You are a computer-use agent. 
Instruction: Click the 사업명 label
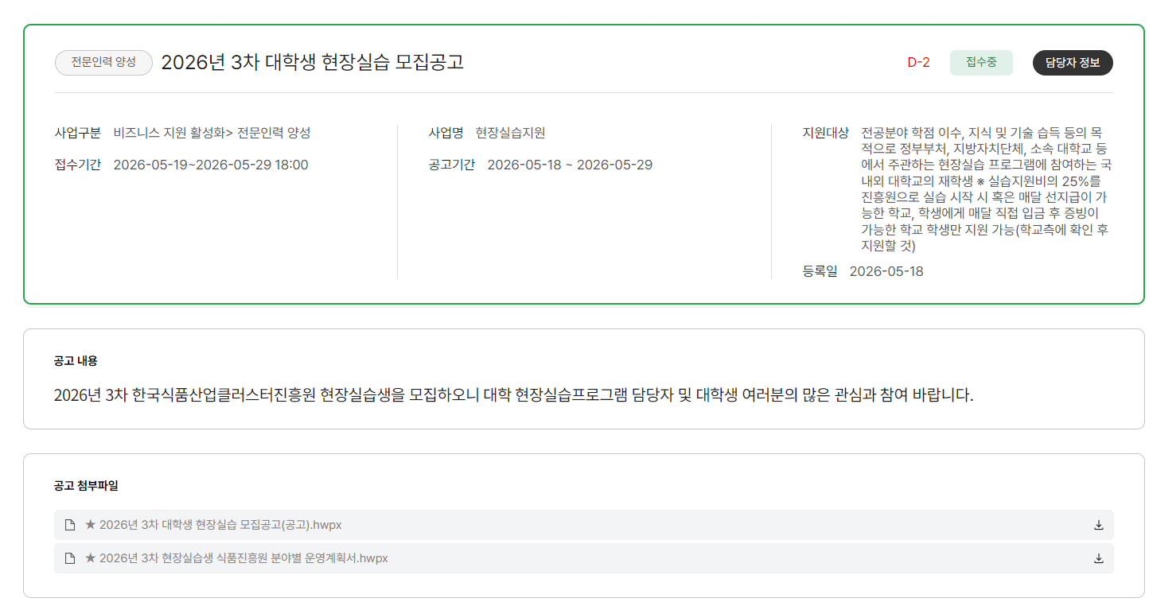(446, 133)
